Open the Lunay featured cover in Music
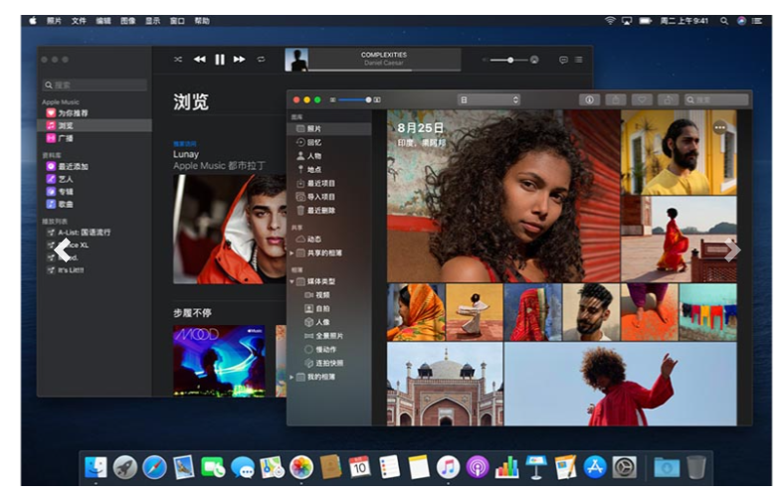The image size is (784, 495). (230, 230)
